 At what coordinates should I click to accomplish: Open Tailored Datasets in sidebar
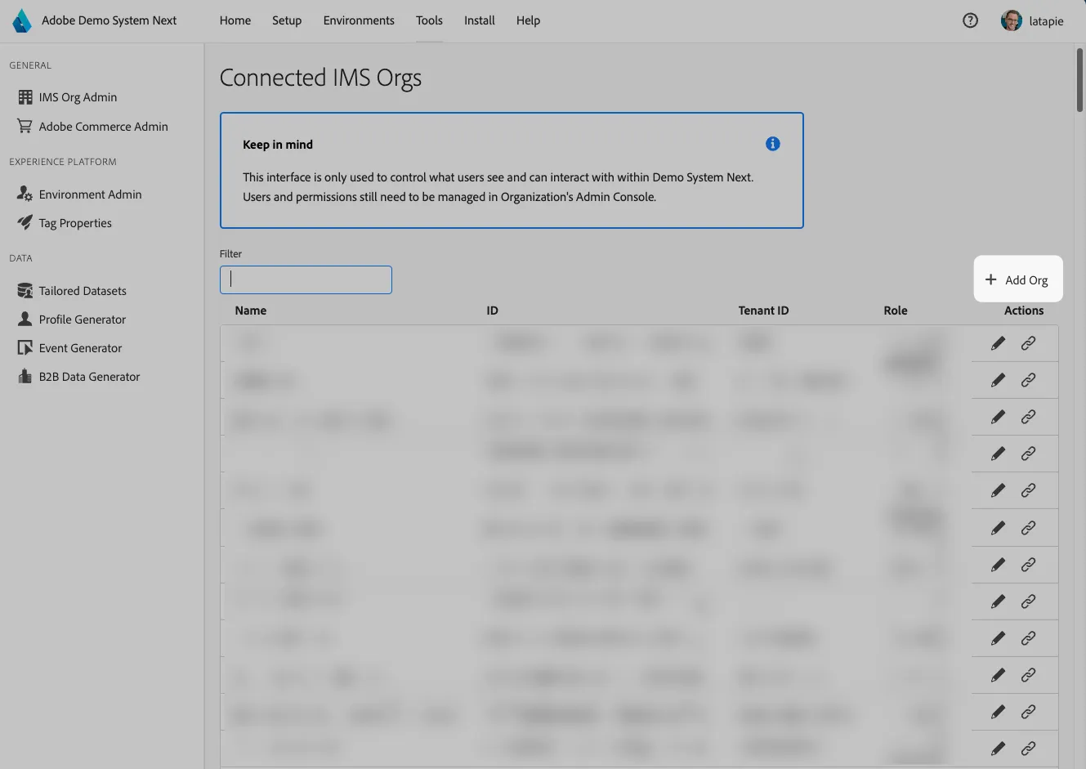(x=73, y=291)
